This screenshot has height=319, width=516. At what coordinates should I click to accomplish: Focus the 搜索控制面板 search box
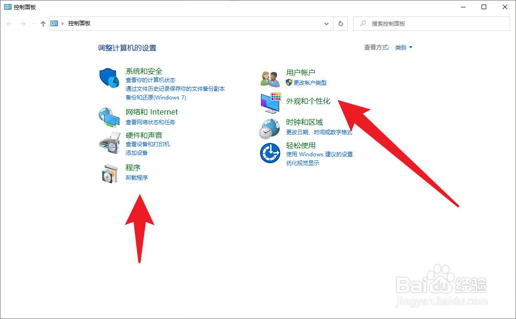click(432, 24)
